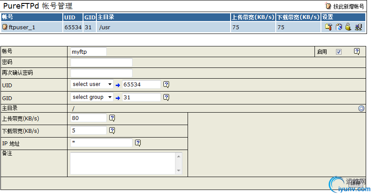Open the 'select group' dropdown
This screenshot has width=373, height=196.
pyautogui.click(x=92, y=97)
